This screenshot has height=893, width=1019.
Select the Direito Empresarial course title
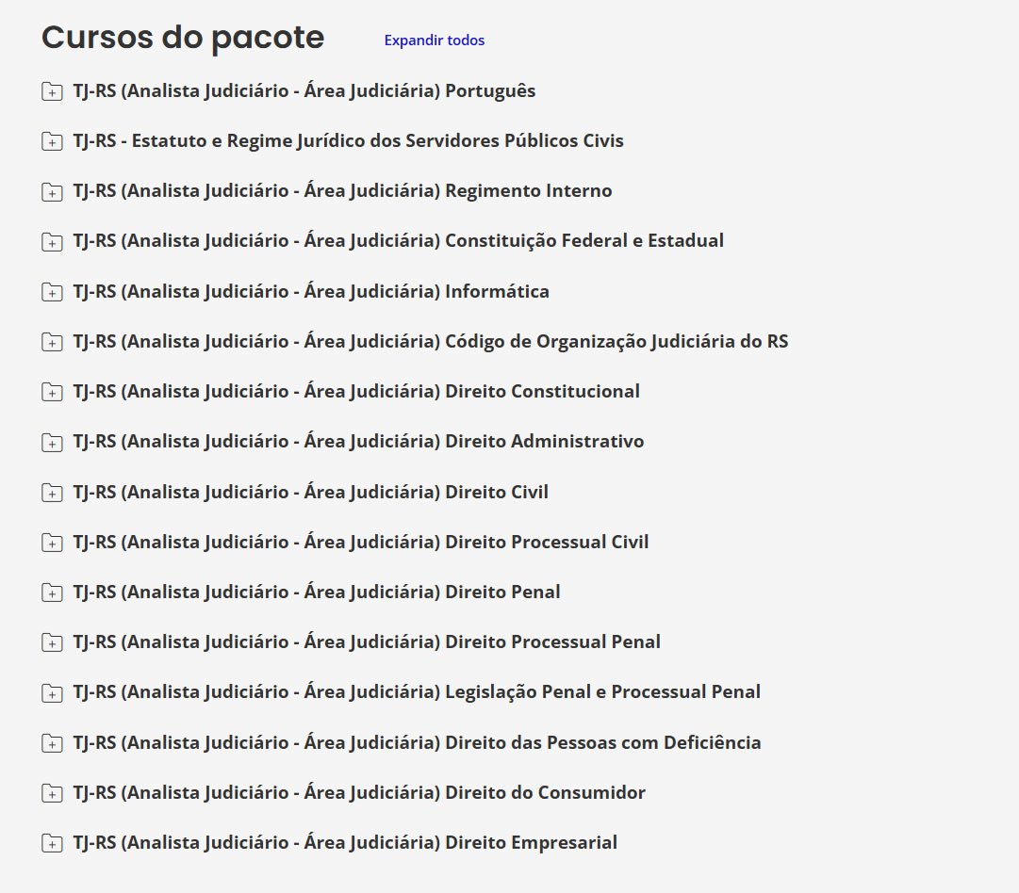[345, 842]
